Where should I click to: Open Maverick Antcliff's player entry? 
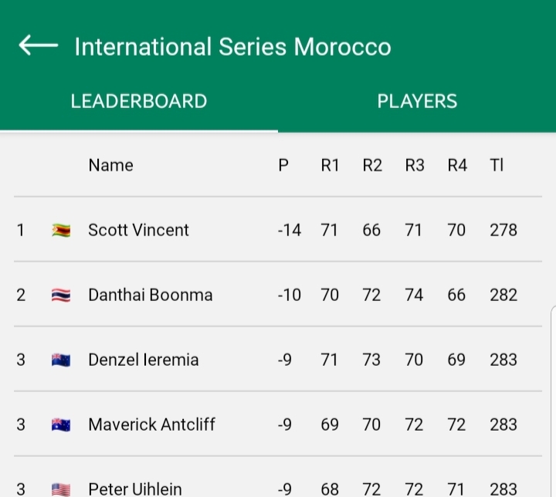tap(152, 424)
